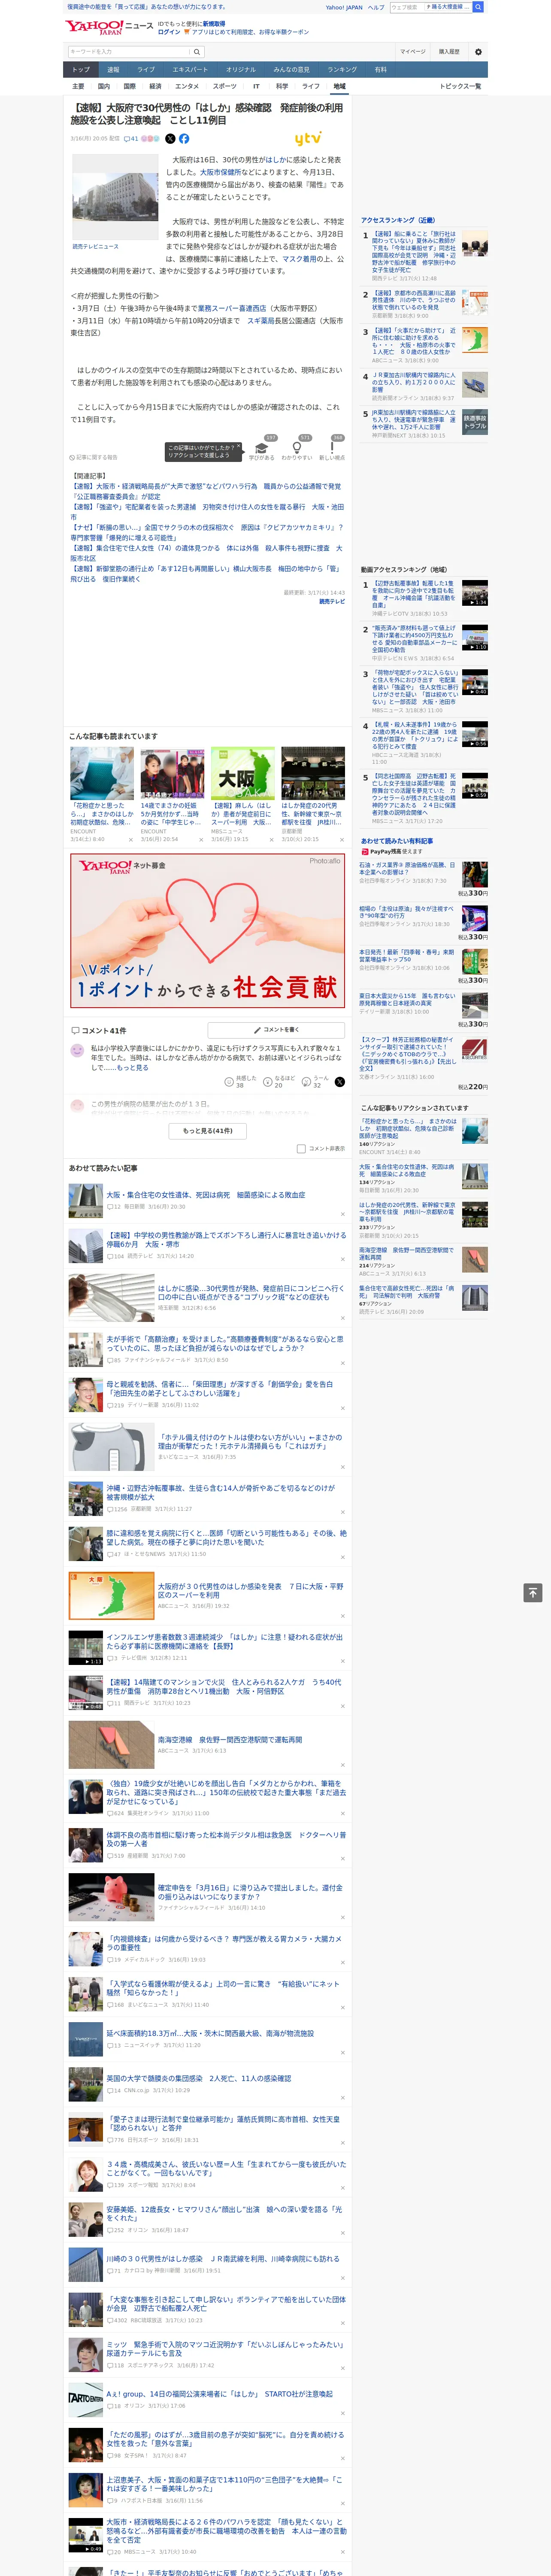Click the コメントを書く button
The image size is (551, 2576).
click(276, 1029)
